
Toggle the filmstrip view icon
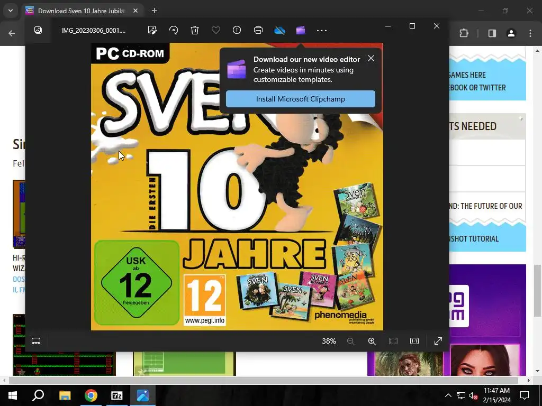click(36, 341)
